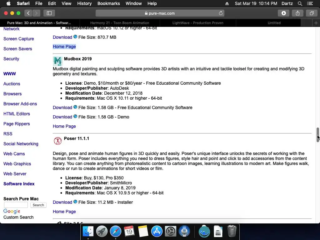Viewport: 320px width, 240px height.
Task: Open Social Networking sidebar link
Action: click(x=21, y=144)
